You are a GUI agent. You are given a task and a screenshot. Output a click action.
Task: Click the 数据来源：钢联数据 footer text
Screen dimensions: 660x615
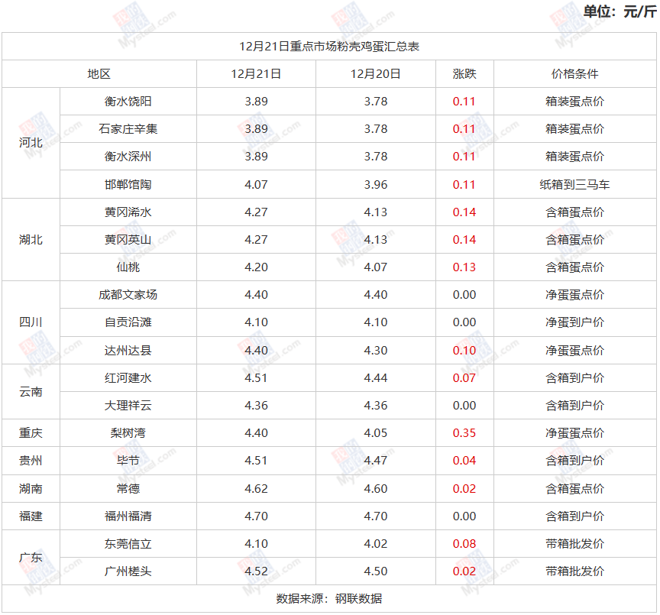329,599
